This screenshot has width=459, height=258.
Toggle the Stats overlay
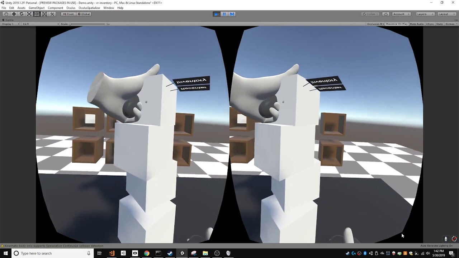pos(439,24)
